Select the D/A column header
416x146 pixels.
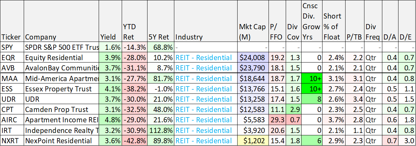[390, 21]
